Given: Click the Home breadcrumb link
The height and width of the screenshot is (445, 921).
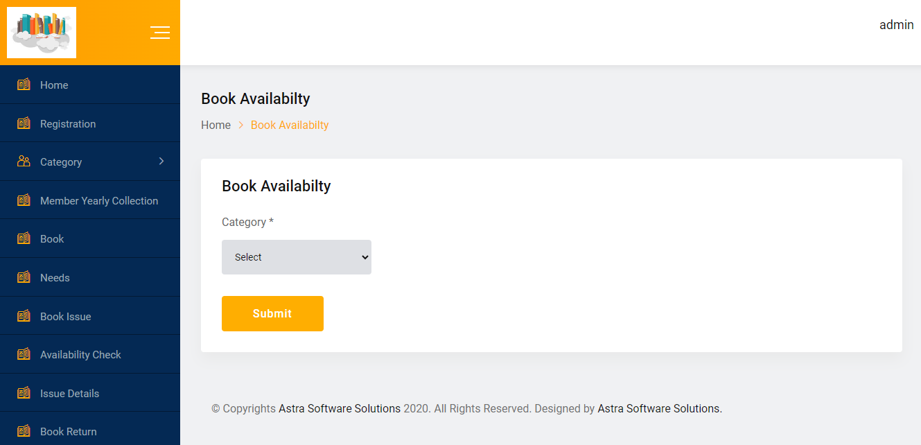Looking at the screenshot, I should pyautogui.click(x=216, y=125).
